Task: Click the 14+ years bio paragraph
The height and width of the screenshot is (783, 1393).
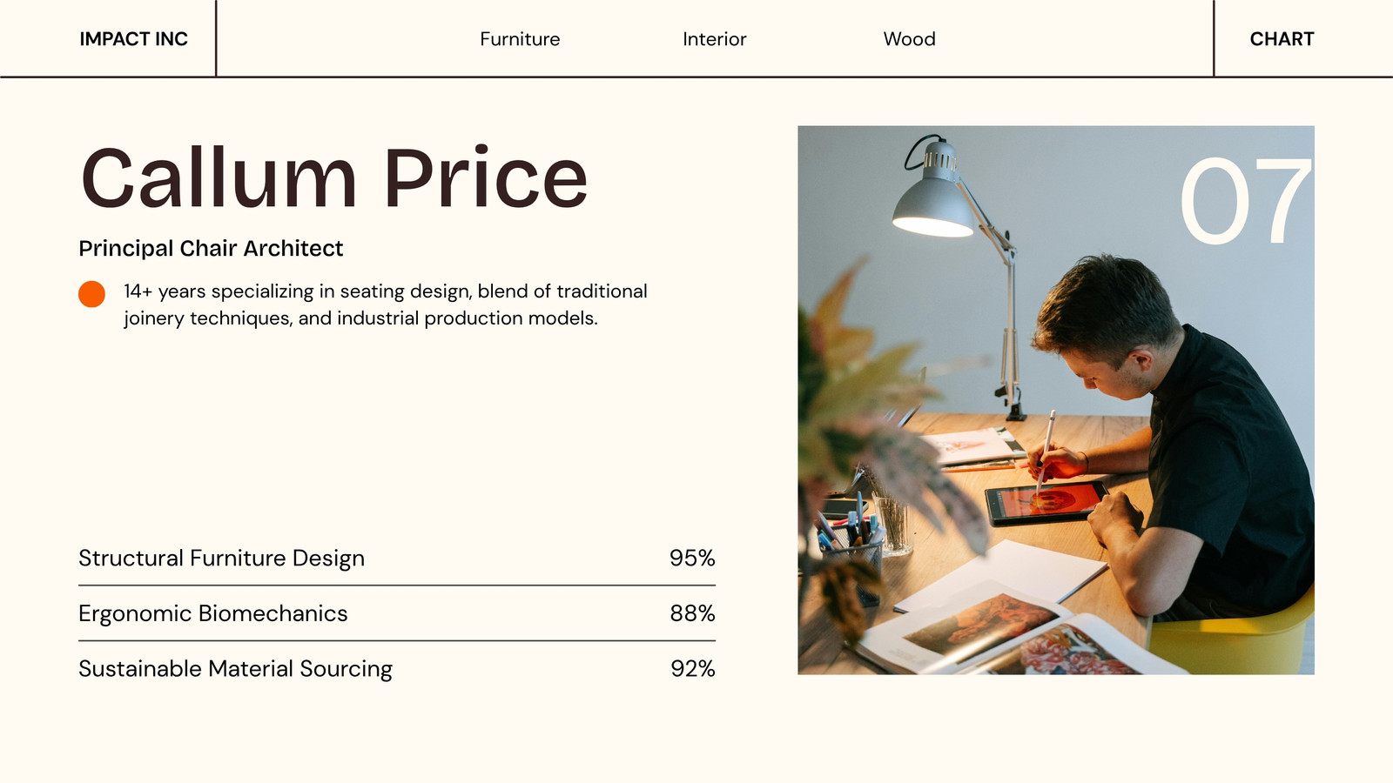Action: 386,304
